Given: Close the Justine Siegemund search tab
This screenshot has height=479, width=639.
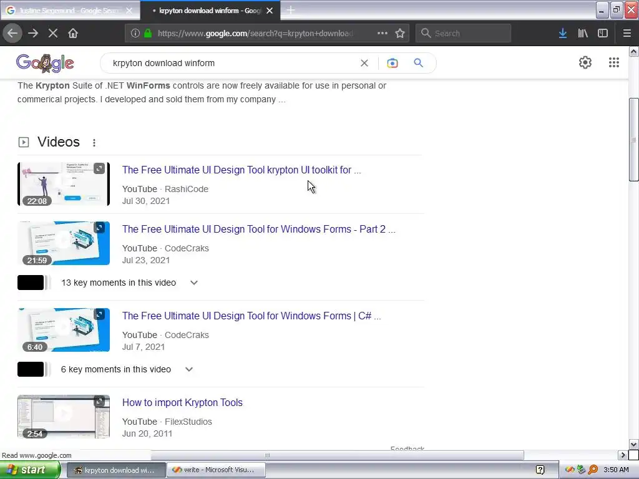Looking at the screenshot, I should pos(129,11).
